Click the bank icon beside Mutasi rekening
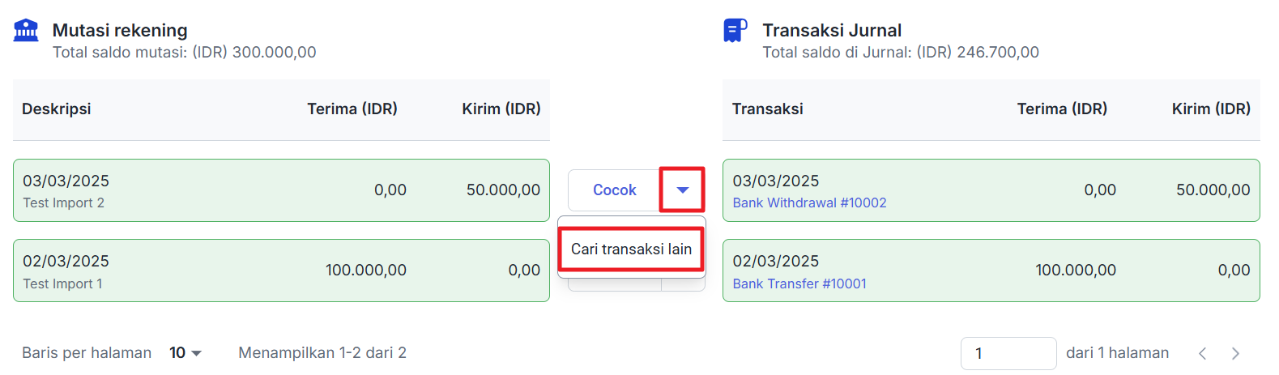Viewport: 1279px width, 375px height. (26, 31)
